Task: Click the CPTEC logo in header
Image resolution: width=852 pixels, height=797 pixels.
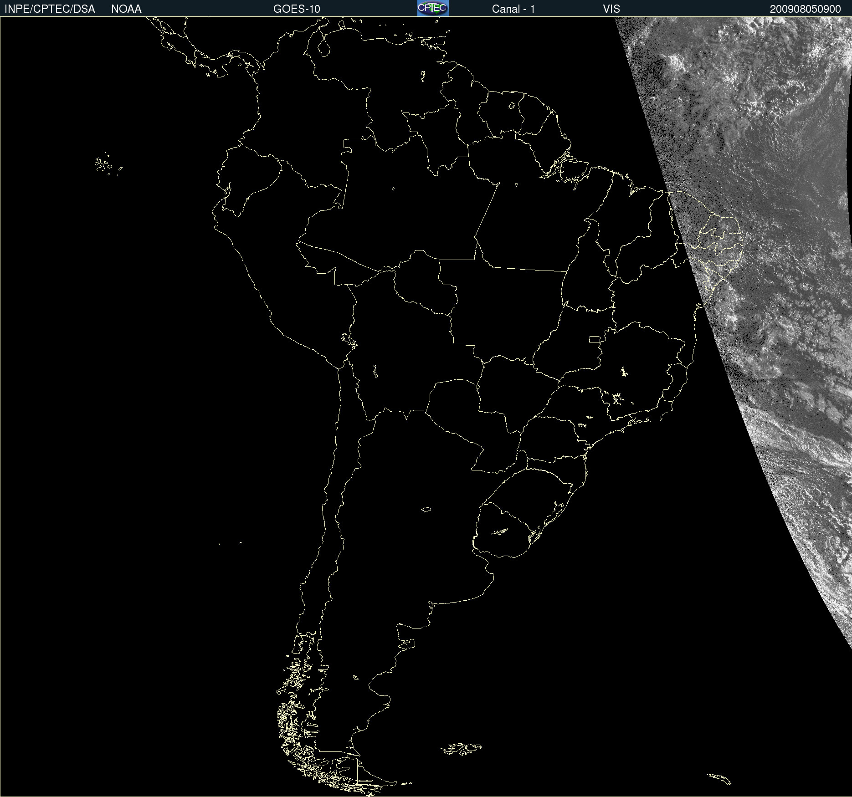Action: (x=433, y=8)
